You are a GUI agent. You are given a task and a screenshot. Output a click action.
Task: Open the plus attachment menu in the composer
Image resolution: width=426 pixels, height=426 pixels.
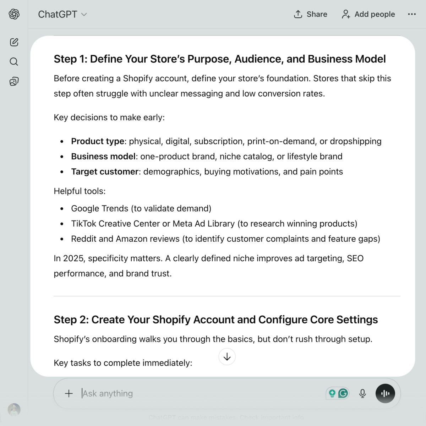69,393
